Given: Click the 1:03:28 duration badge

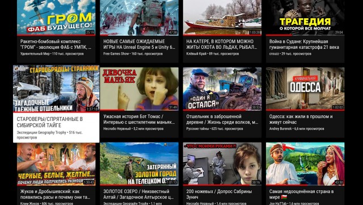Looking at the screenshot, I should point(255,32).
